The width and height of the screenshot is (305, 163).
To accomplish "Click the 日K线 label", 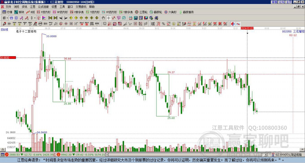I will click(x=4, y=29).
